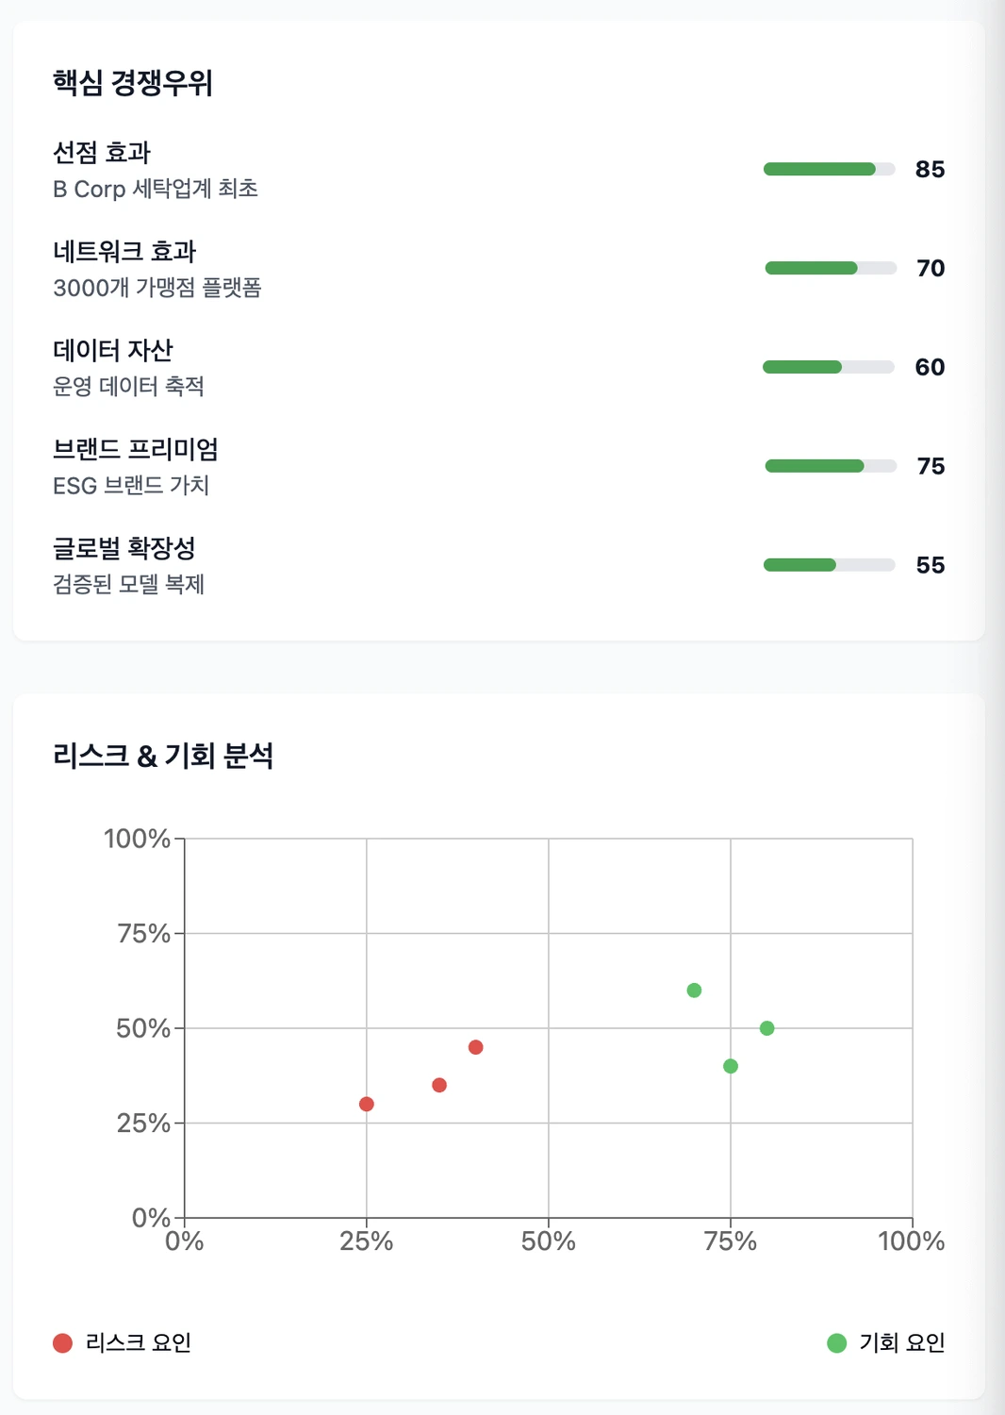Select the highest green point at 60%

694,990
